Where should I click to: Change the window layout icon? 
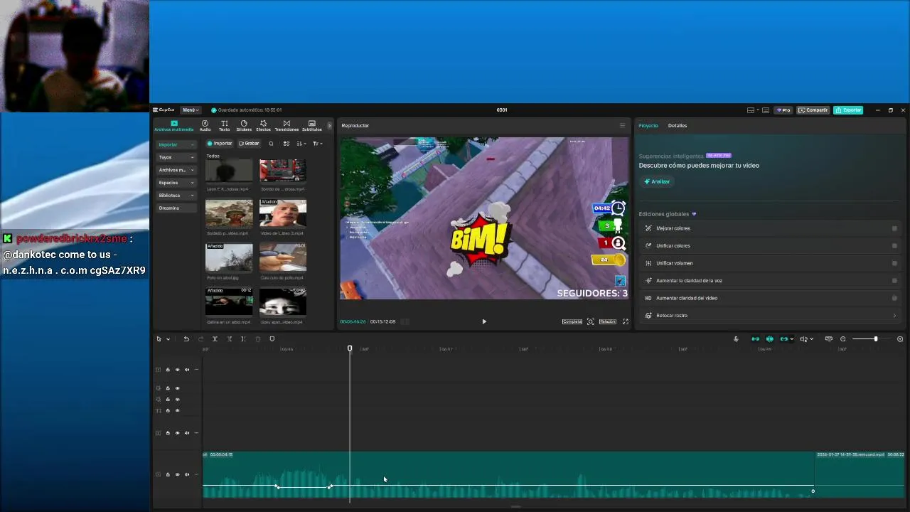click(x=751, y=110)
